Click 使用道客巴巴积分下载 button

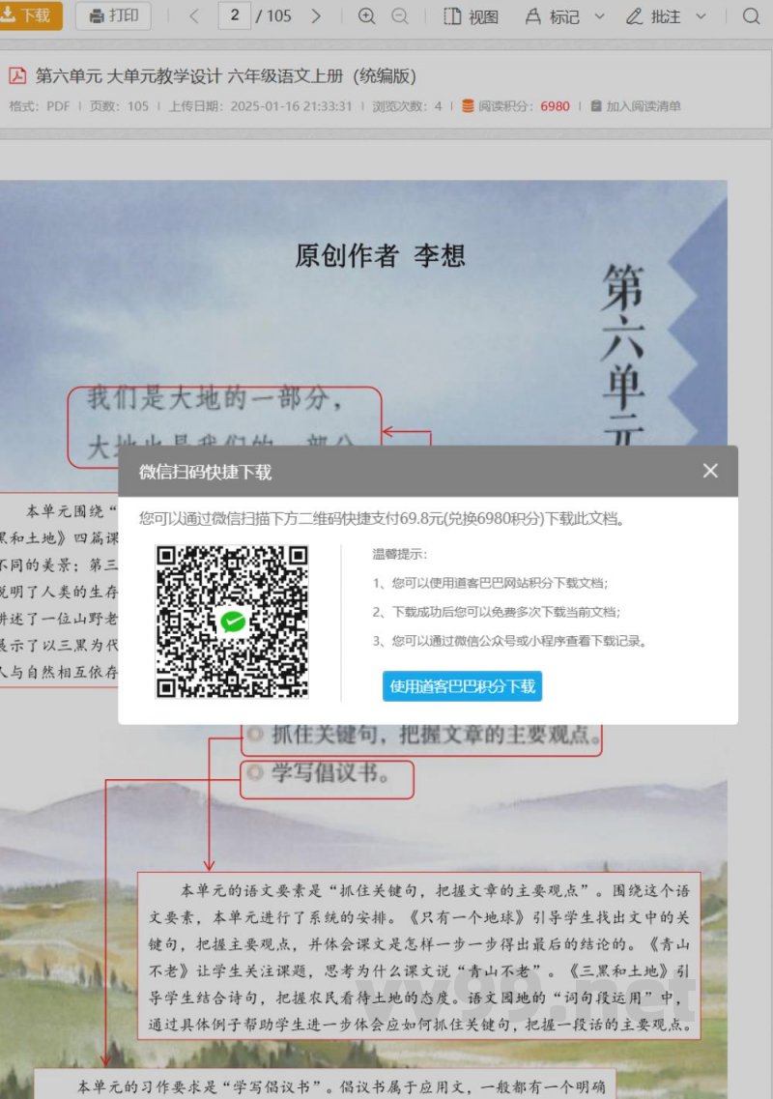(461, 686)
